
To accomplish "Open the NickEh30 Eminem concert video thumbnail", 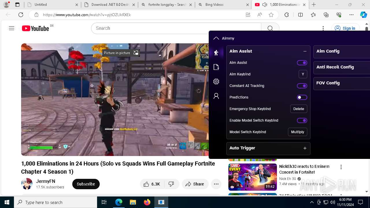I will pos(253,177).
